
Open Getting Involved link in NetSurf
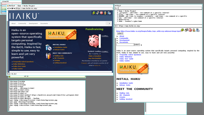pyautogui.click(x=60, y=63)
